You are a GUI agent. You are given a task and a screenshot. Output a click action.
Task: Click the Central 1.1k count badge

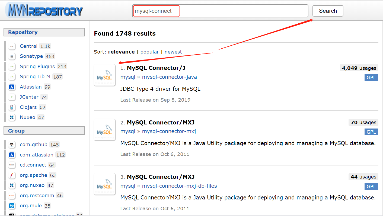[x=45, y=46]
